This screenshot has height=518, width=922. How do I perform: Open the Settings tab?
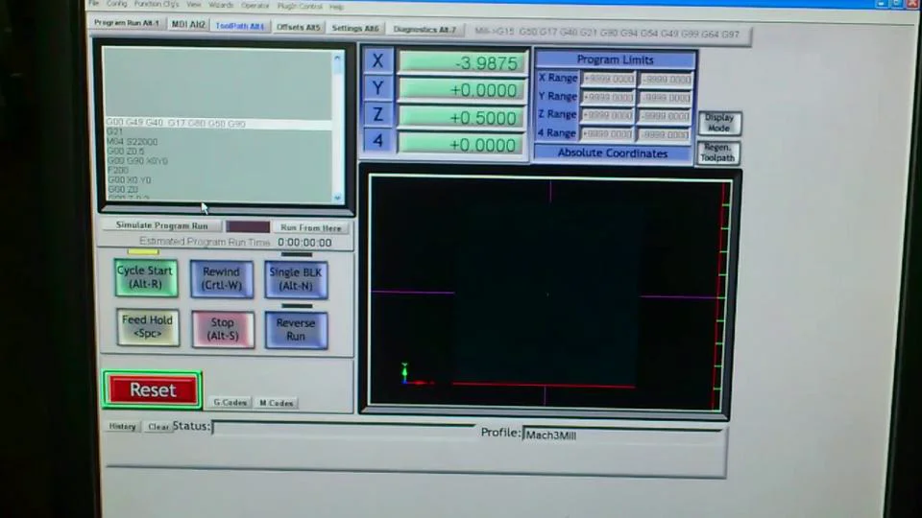pos(355,28)
